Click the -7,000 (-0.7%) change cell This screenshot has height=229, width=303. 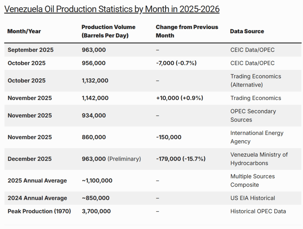click(176, 63)
